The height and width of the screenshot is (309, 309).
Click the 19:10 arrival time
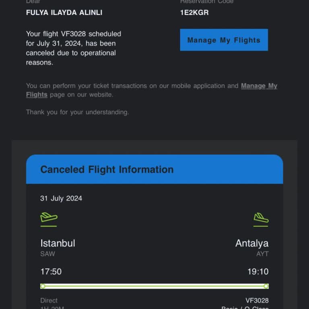tap(258, 272)
